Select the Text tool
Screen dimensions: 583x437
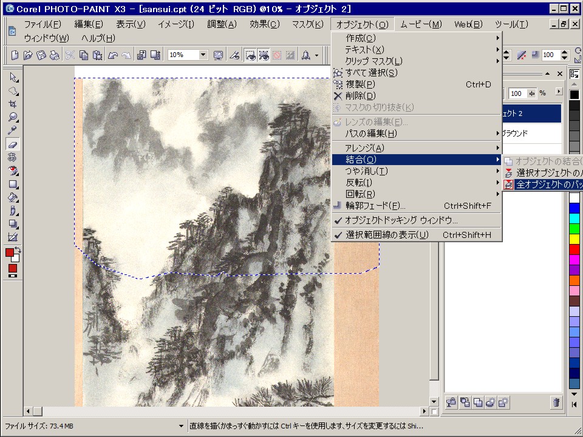13,158
